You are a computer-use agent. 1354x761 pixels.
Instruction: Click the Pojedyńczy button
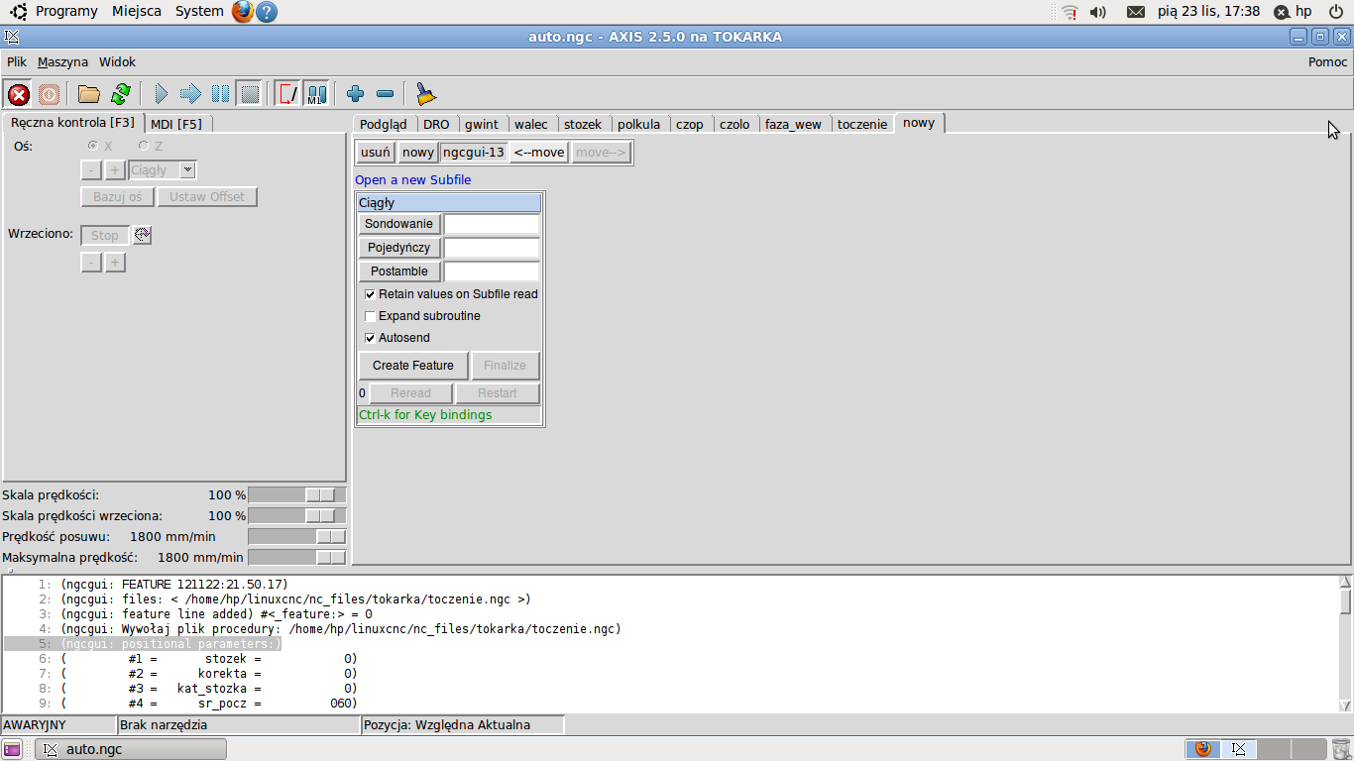tap(398, 248)
